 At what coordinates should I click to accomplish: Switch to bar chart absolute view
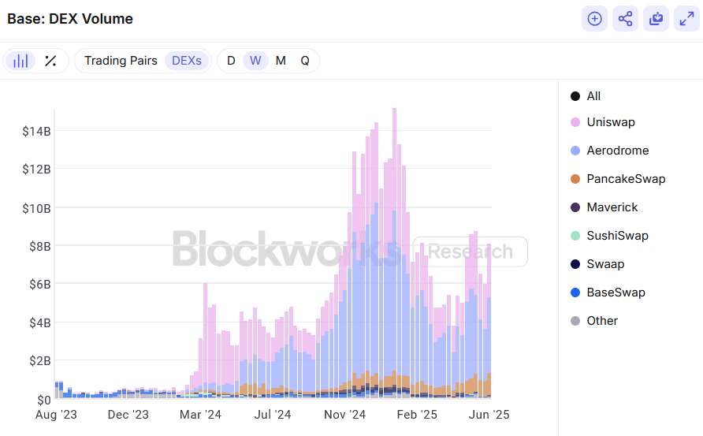[x=20, y=61]
